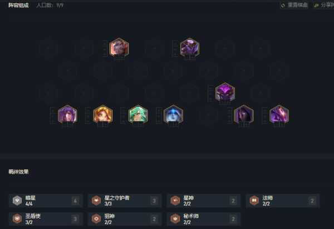
Task: Select the 秘术师 trait icon
Action: click(x=175, y=219)
